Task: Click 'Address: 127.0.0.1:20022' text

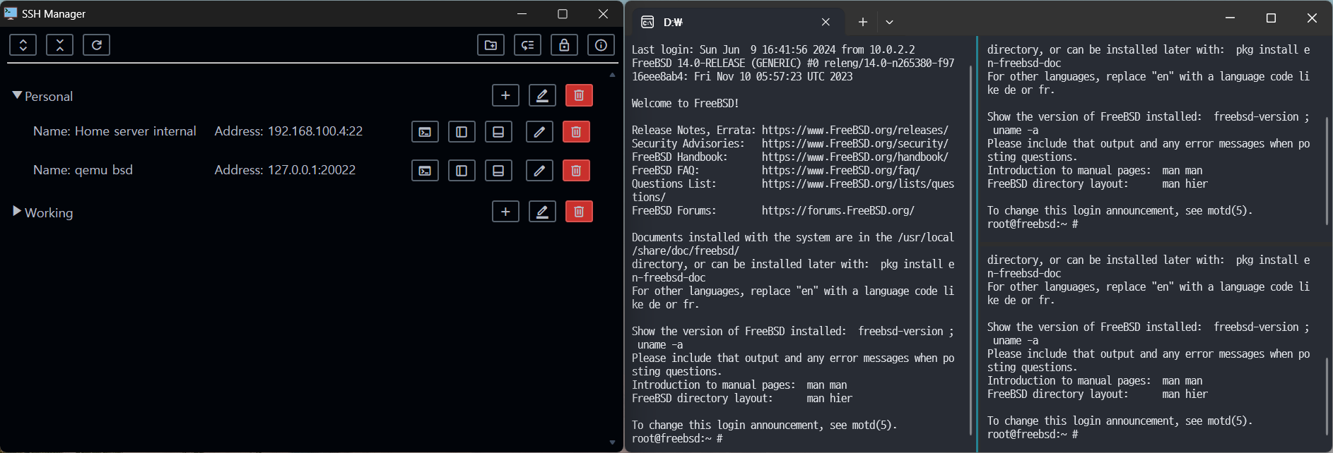Action: coord(285,170)
